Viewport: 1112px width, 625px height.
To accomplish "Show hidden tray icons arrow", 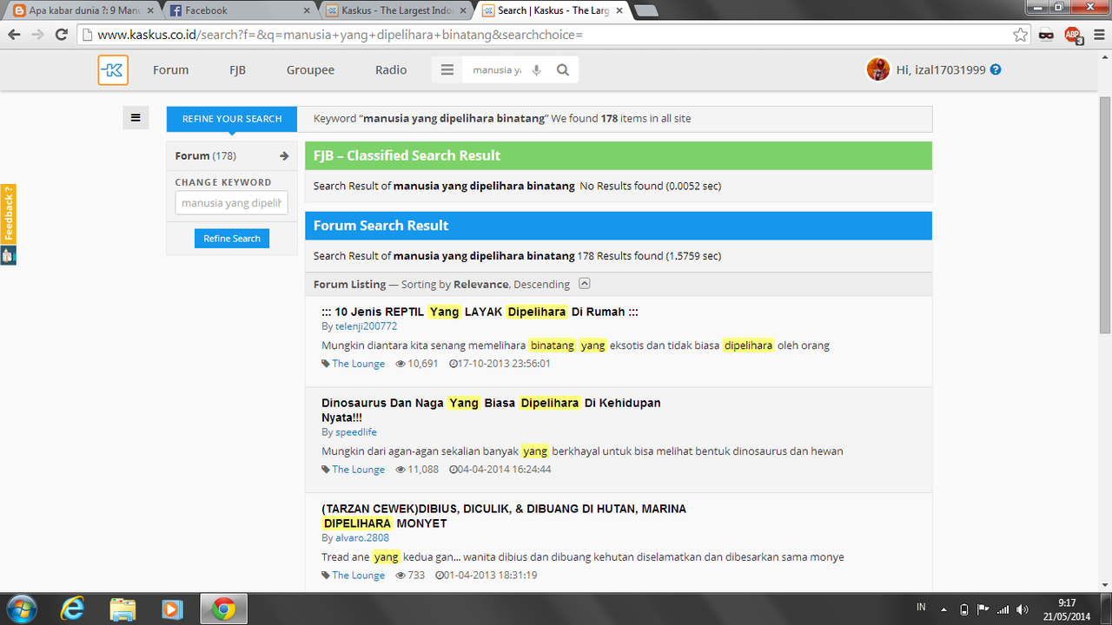I will point(943,609).
